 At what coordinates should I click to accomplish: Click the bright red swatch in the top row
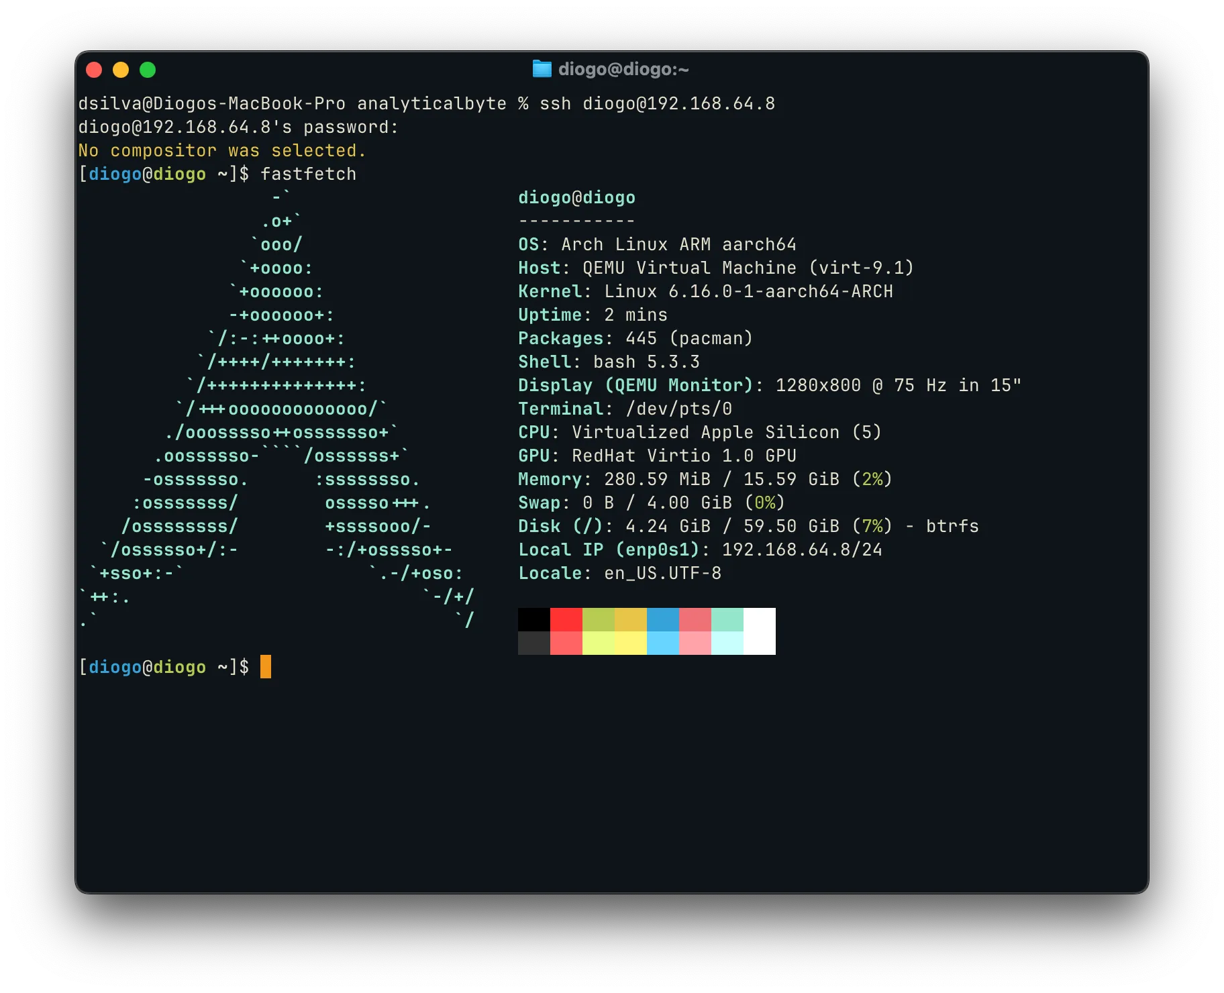click(566, 619)
